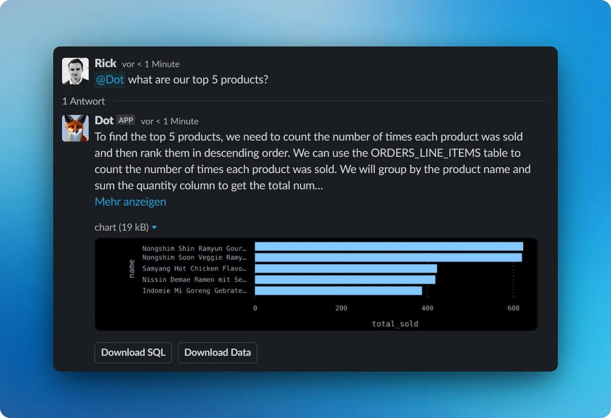Click the APP badge beside Dot
Viewport: 611px width, 418px height.
click(126, 120)
